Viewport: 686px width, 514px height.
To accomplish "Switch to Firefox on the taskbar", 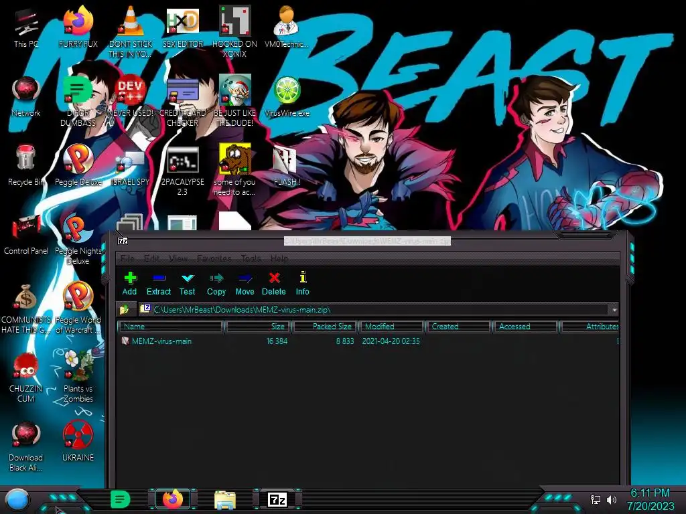I will pos(172,499).
